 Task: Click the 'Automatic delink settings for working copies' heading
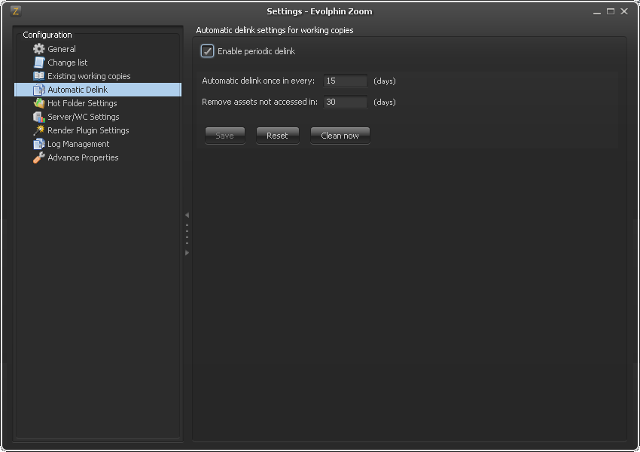point(275,30)
